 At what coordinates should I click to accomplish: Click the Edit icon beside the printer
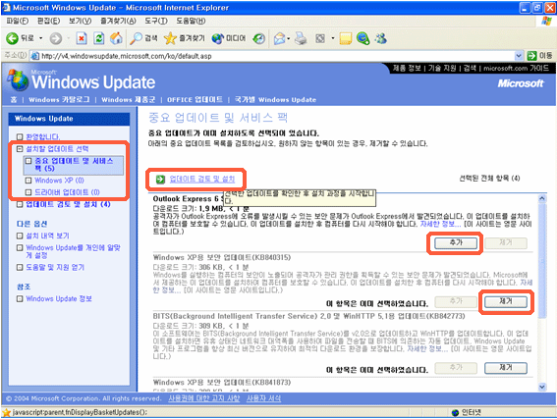pyautogui.click(x=320, y=38)
